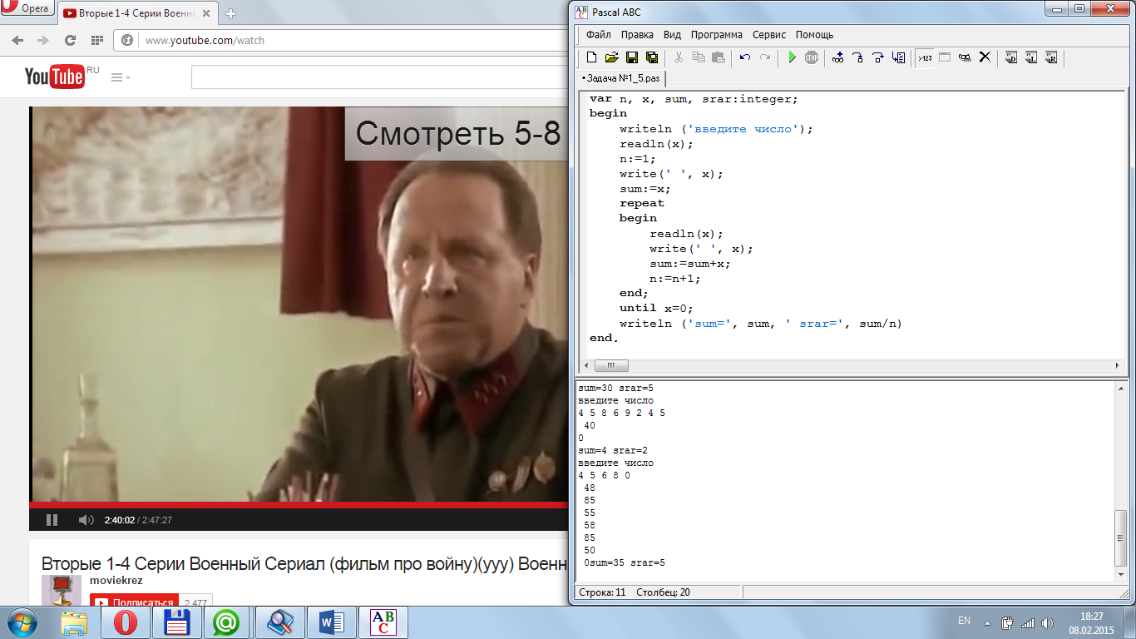Expand the YouTube guide menu dropdown
Screen dimensions: 1136x639
121,77
